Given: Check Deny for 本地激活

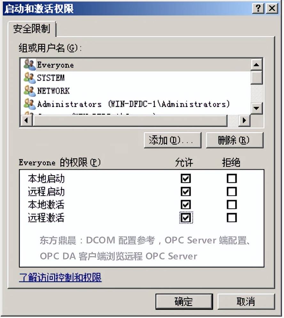Looking at the screenshot, I should pyautogui.click(x=232, y=205).
